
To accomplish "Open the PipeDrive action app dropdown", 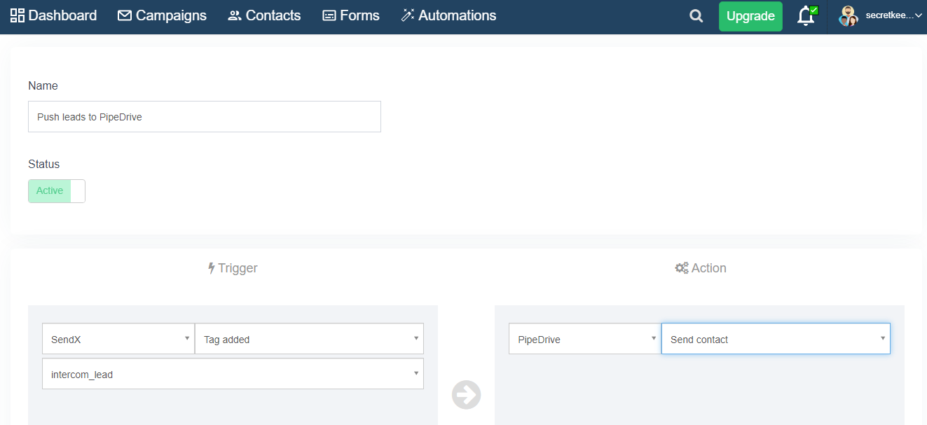I will pyautogui.click(x=585, y=340).
